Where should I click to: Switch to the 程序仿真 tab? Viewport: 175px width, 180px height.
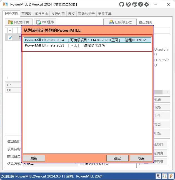click(11, 14)
